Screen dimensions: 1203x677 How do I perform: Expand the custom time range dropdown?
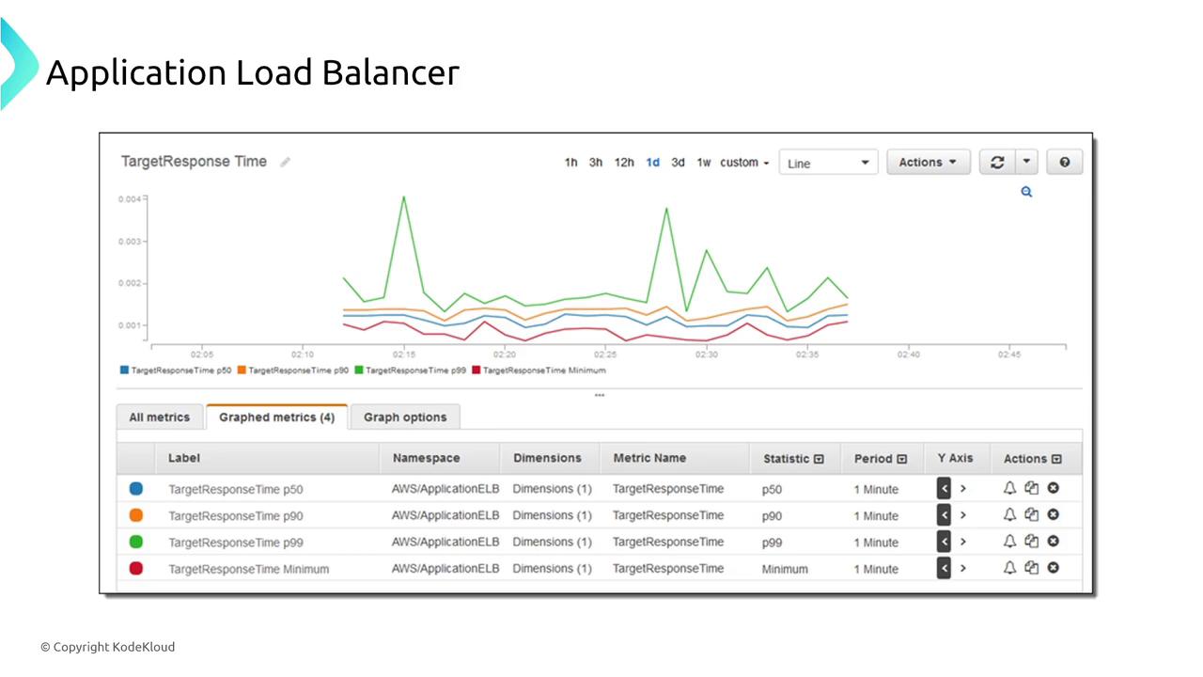[x=744, y=163]
